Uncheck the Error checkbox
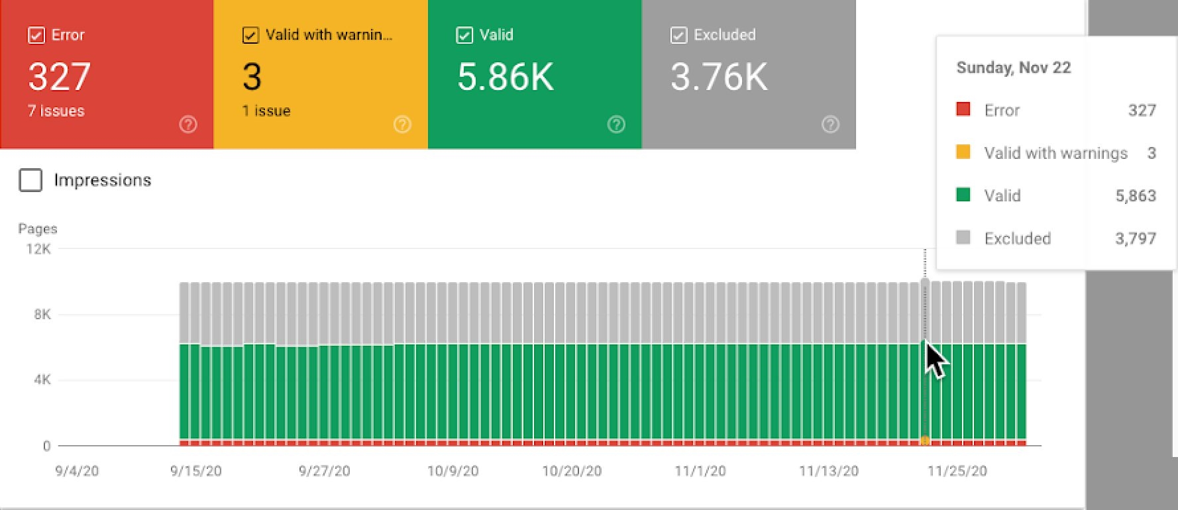This screenshot has width=1178, height=510. coord(36,35)
